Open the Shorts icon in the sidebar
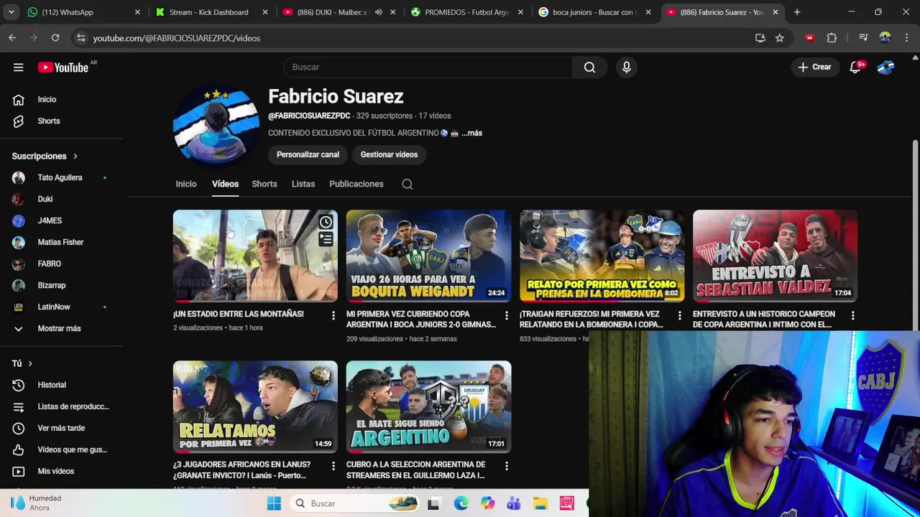The image size is (920, 517). point(19,121)
